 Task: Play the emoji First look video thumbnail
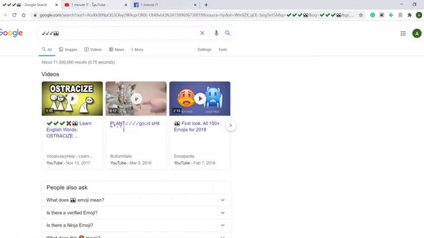200,99
